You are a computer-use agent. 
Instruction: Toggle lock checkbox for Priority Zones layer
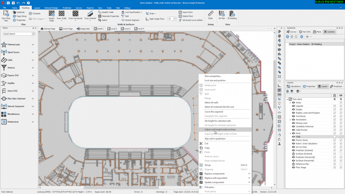[335, 140]
